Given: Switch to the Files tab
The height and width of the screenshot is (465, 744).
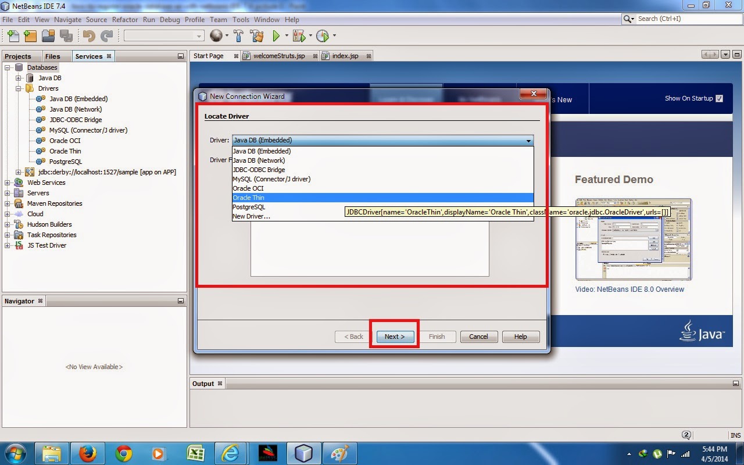Looking at the screenshot, I should coord(53,56).
